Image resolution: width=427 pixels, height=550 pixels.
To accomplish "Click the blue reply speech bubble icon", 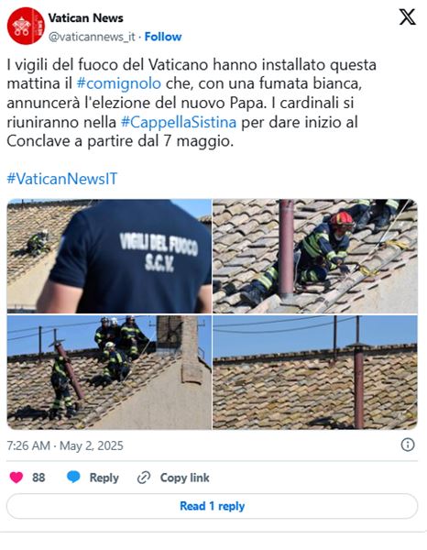I will click(73, 478).
